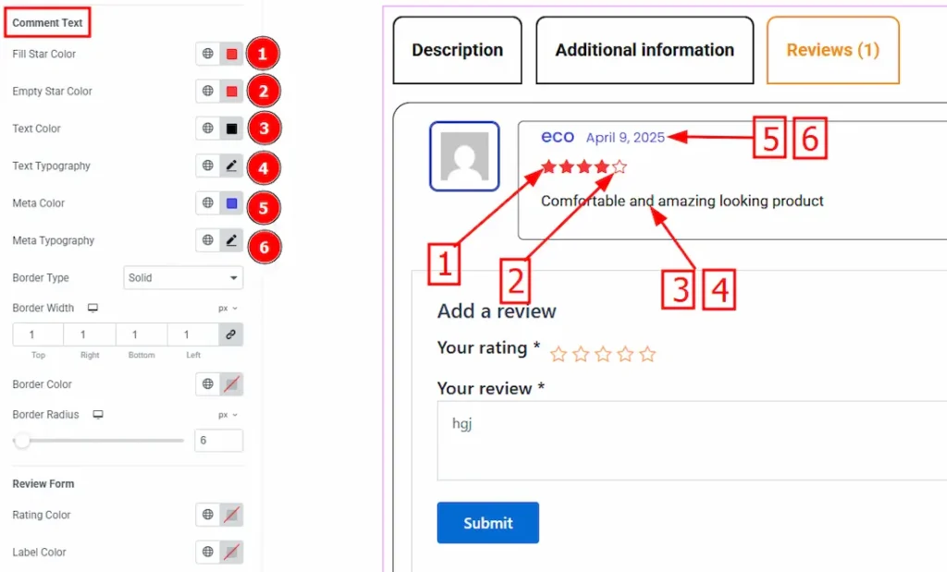Select the fifth star in Your rating
This screenshot has width=947, height=572.
(x=647, y=354)
